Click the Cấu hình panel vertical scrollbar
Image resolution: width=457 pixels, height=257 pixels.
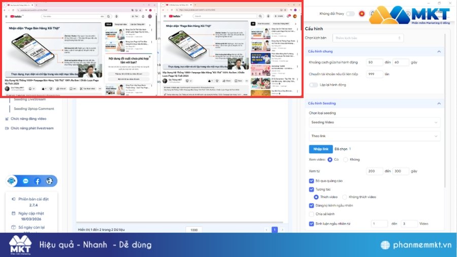click(445, 111)
